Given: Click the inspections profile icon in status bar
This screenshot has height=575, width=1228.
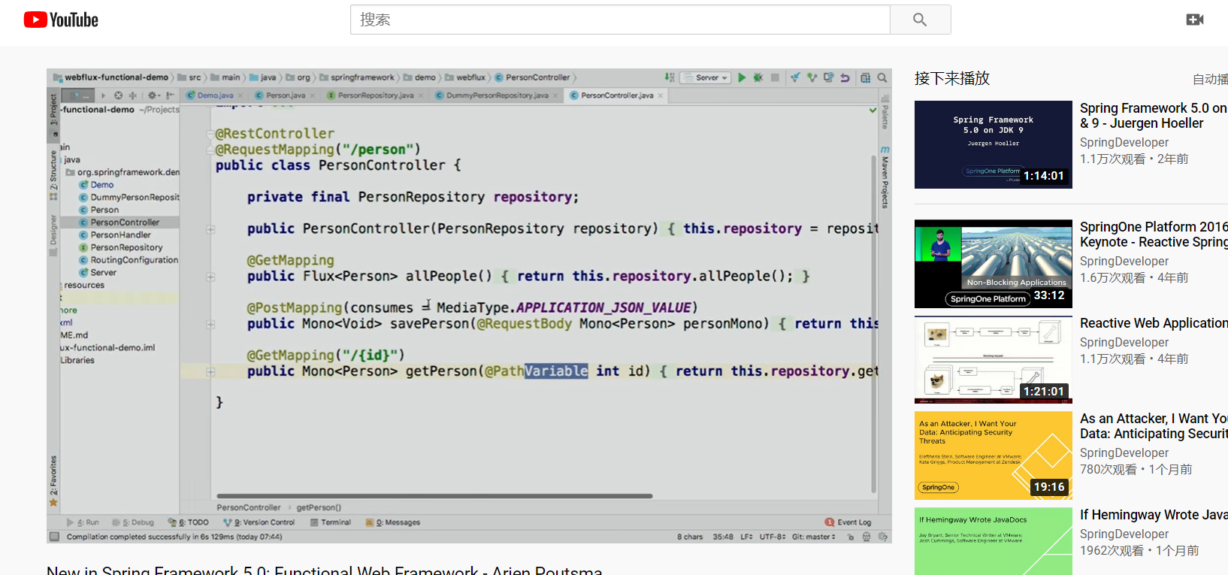Looking at the screenshot, I should 867,537.
